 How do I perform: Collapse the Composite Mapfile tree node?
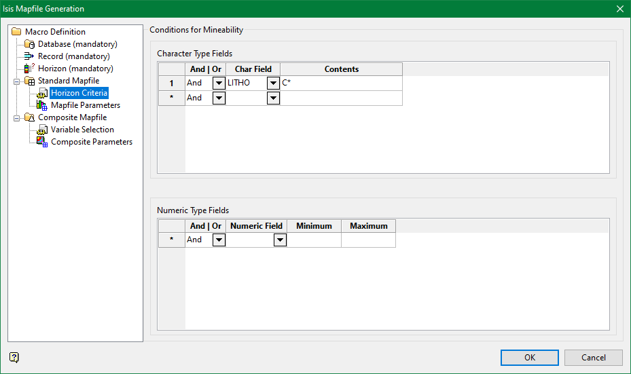pos(16,117)
